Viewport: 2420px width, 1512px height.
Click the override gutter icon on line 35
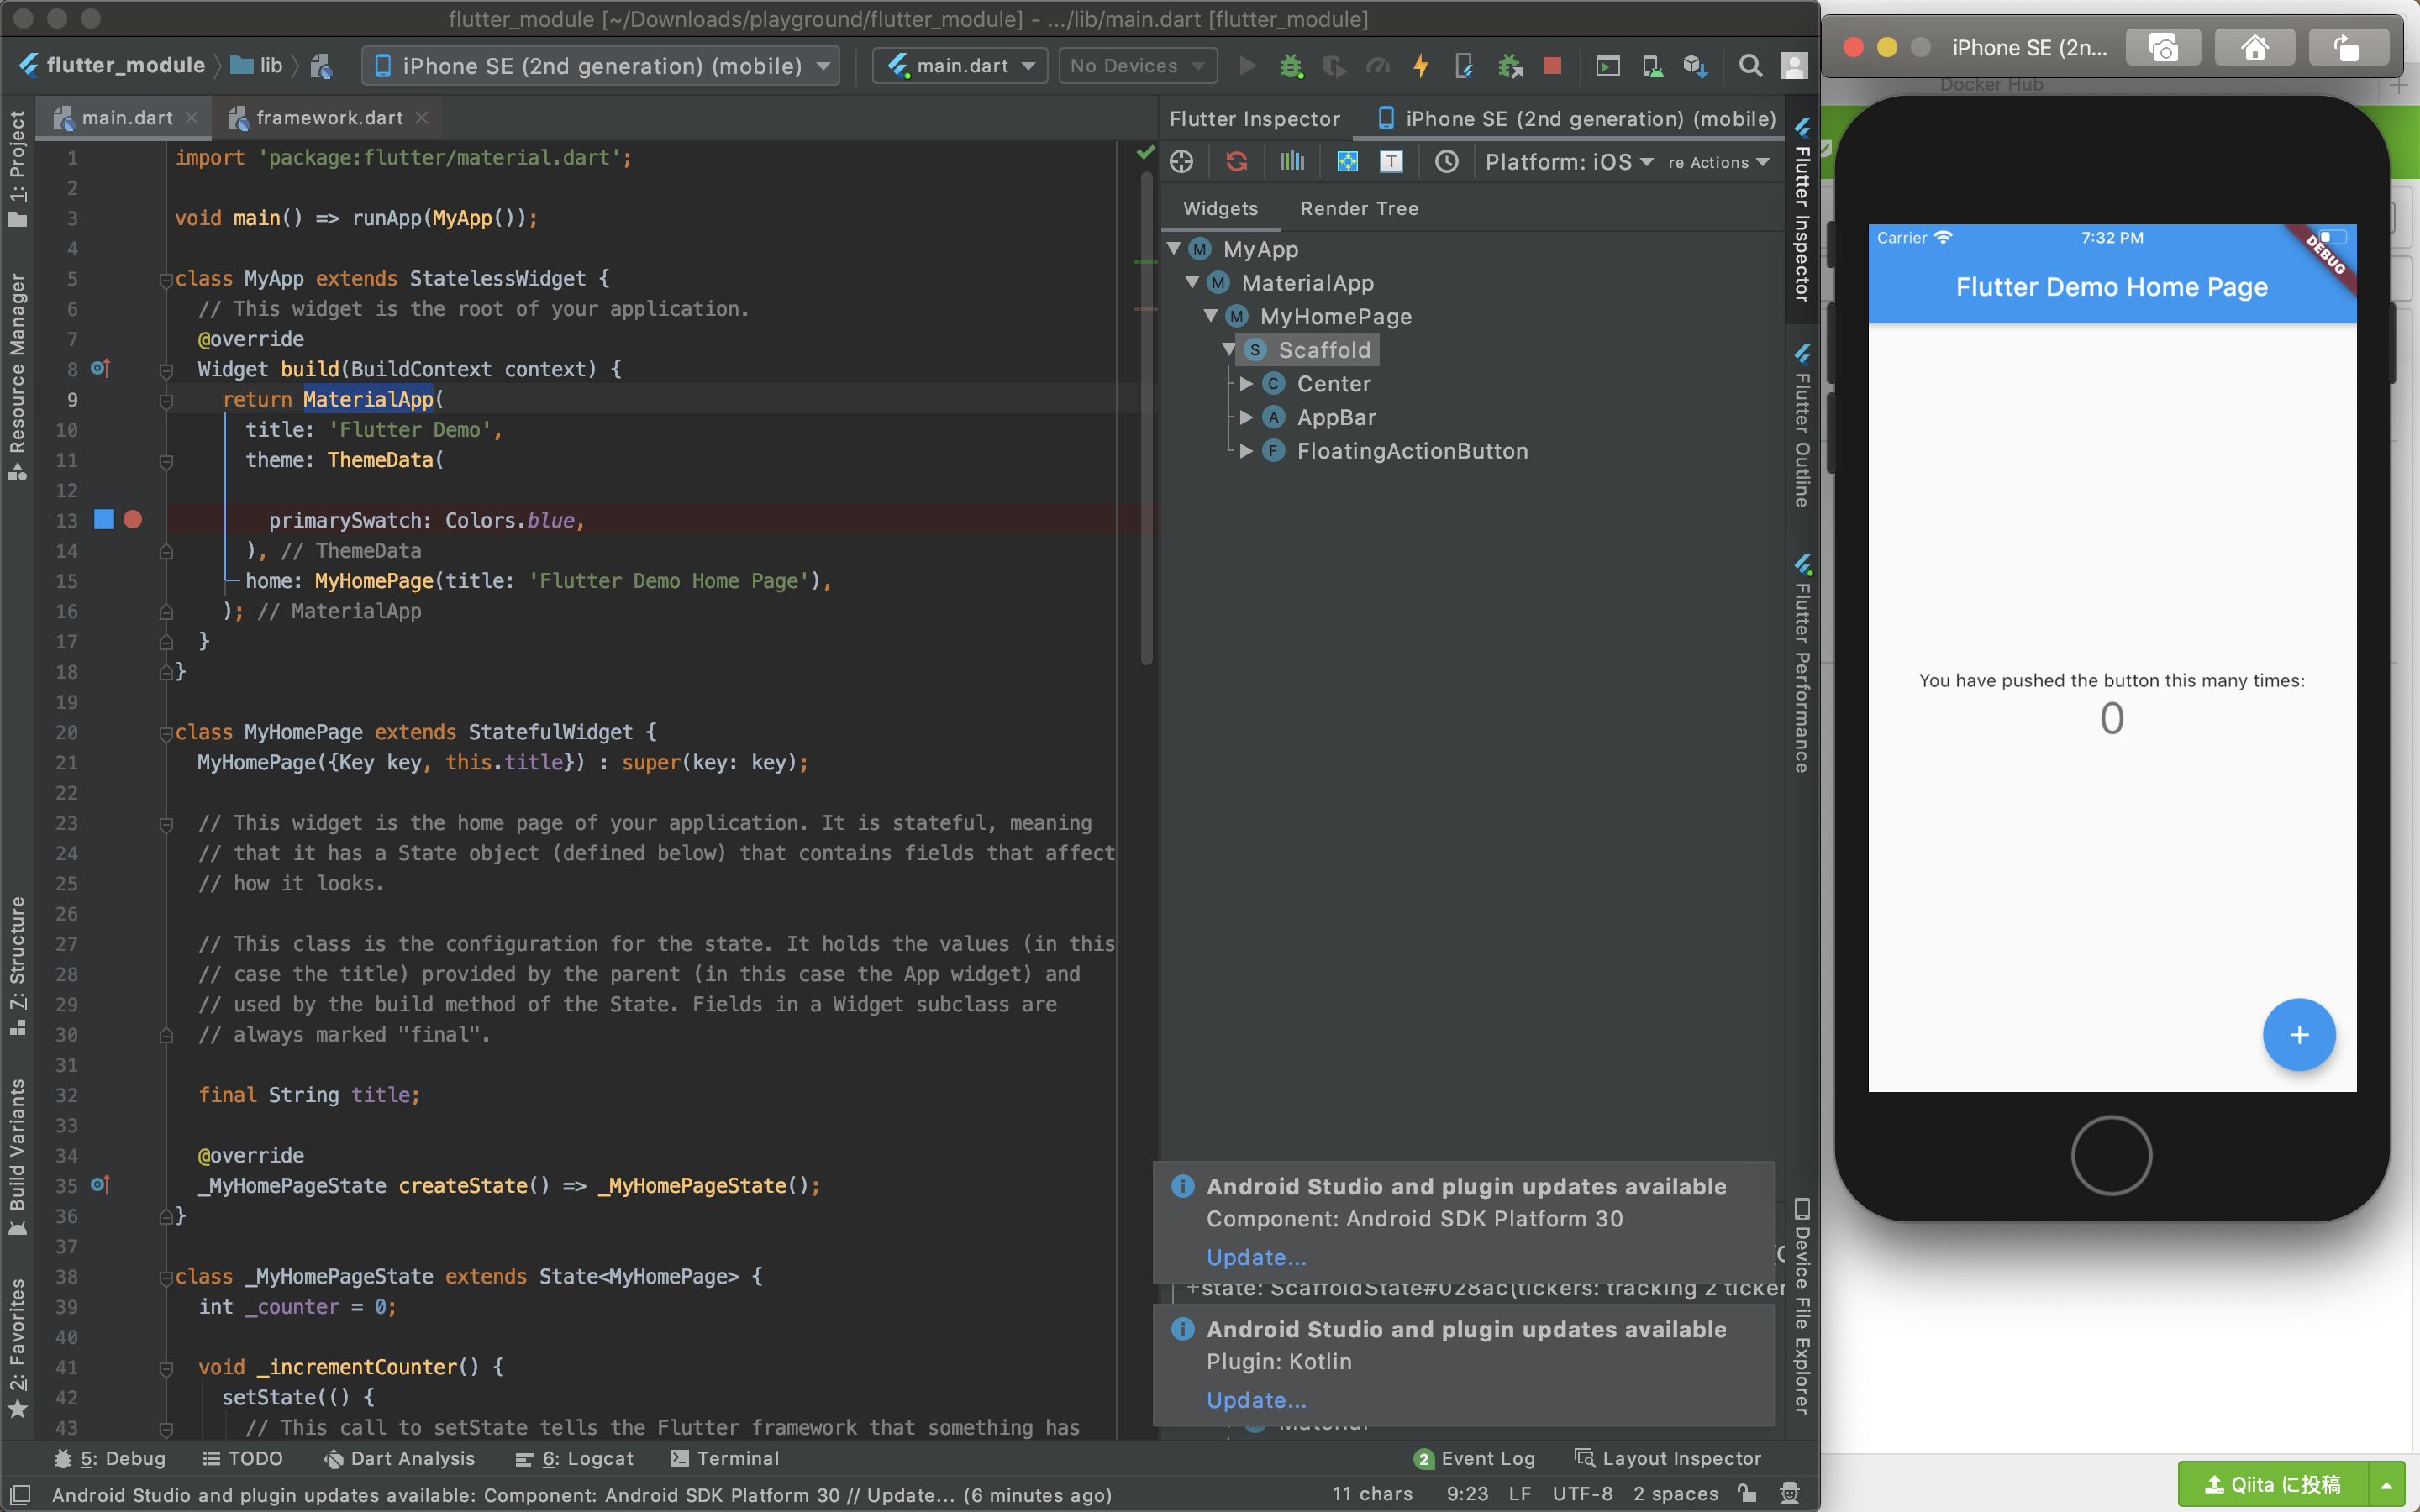(100, 1184)
